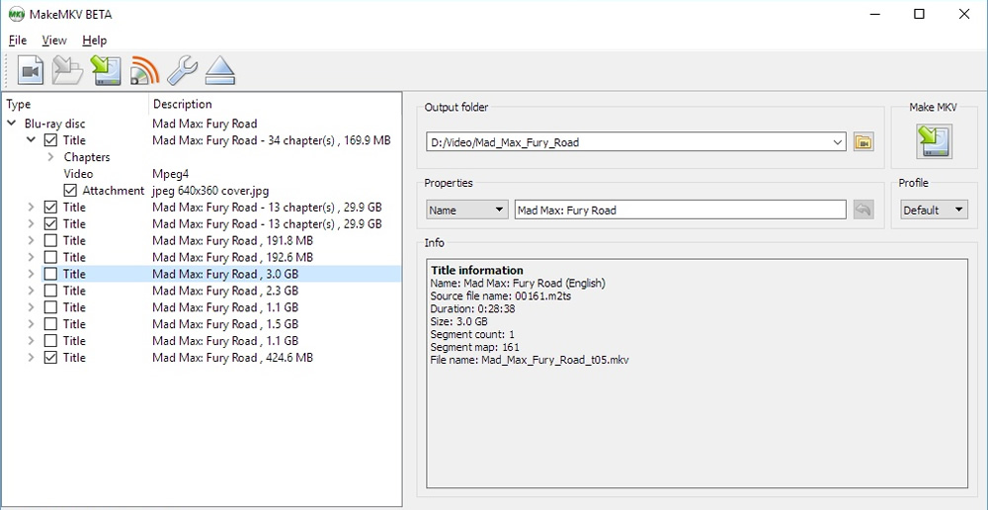Screen dimensions: 988x510
Task: Open the File menu
Action: (x=18, y=41)
